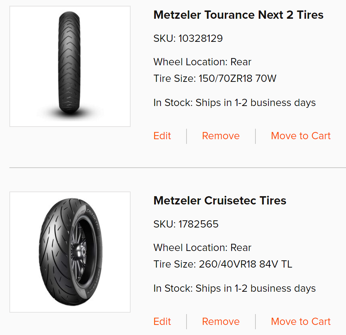Click the SKU 1782565 text
This screenshot has width=346, height=335.
pos(186,224)
